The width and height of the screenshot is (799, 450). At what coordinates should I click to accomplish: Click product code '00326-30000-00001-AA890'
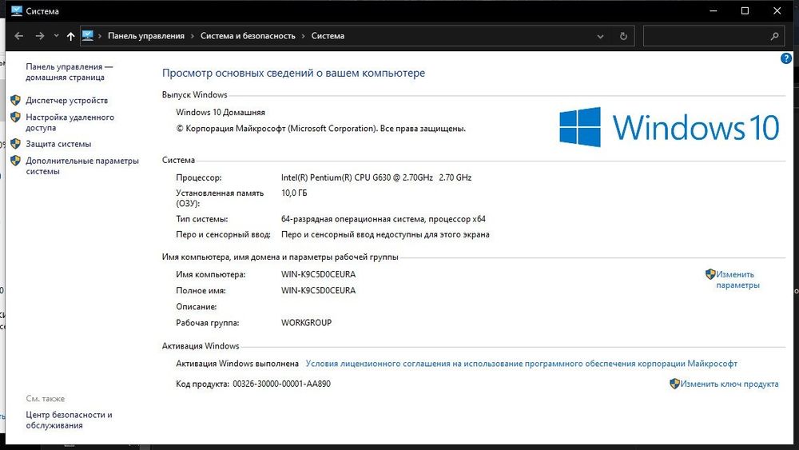pyautogui.click(x=281, y=384)
